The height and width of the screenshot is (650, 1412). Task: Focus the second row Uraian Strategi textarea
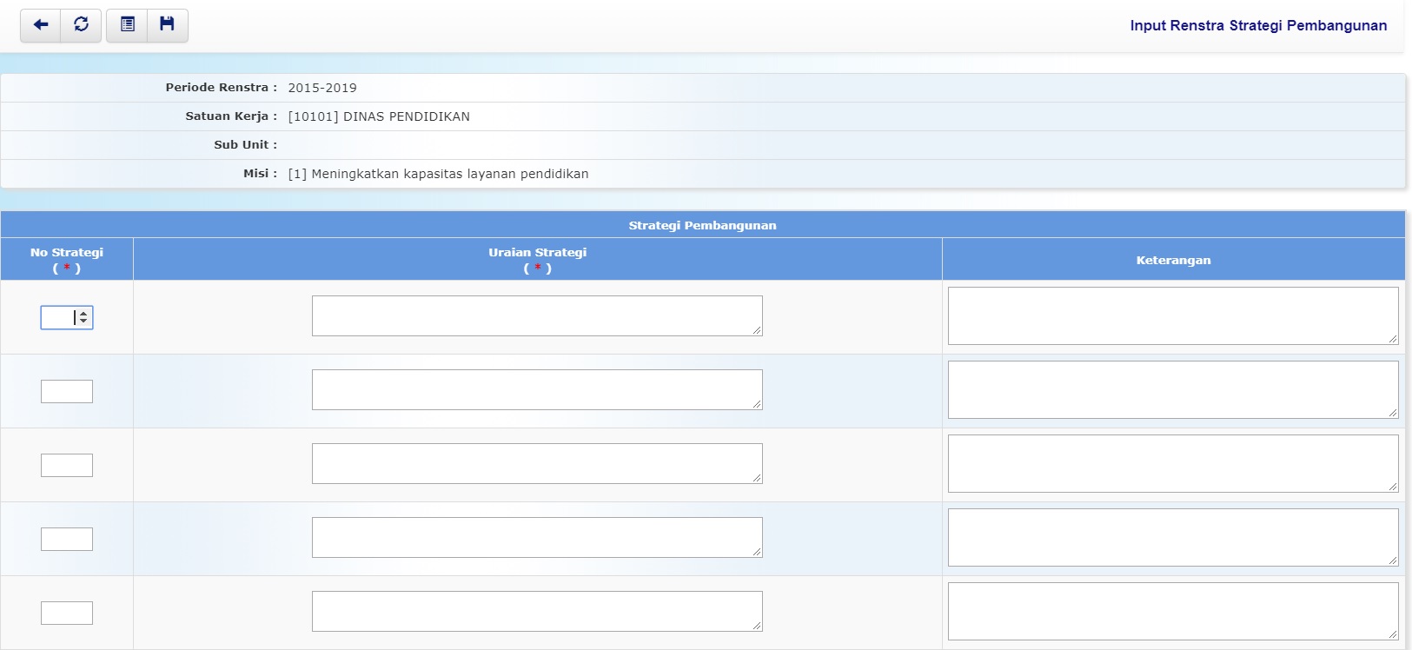[x=536, y=390]
